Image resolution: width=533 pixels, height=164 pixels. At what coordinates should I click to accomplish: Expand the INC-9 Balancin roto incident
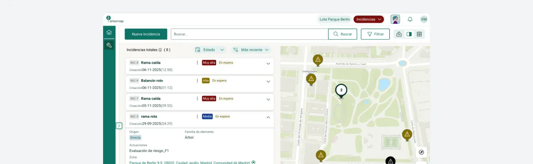(x=268, y=81)
